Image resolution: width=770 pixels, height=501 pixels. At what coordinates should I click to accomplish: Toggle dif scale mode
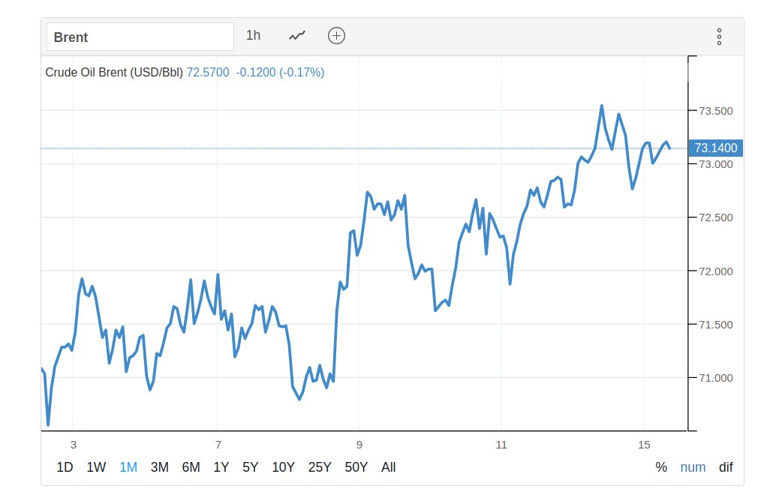pyautogui.click(x=726, y=467)
